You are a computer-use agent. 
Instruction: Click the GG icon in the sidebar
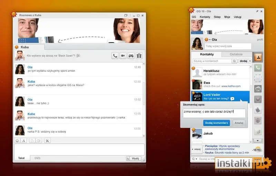(258, 89)
